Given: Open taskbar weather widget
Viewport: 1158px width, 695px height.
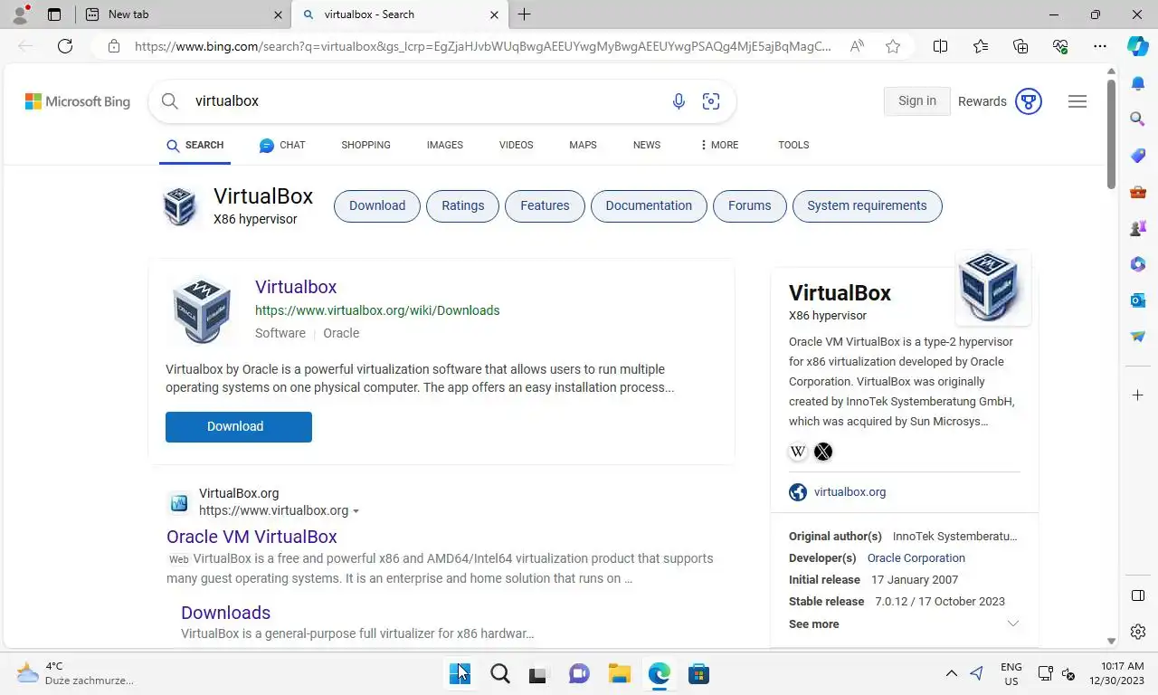Looking at the screenshot, I should (76, 673).
